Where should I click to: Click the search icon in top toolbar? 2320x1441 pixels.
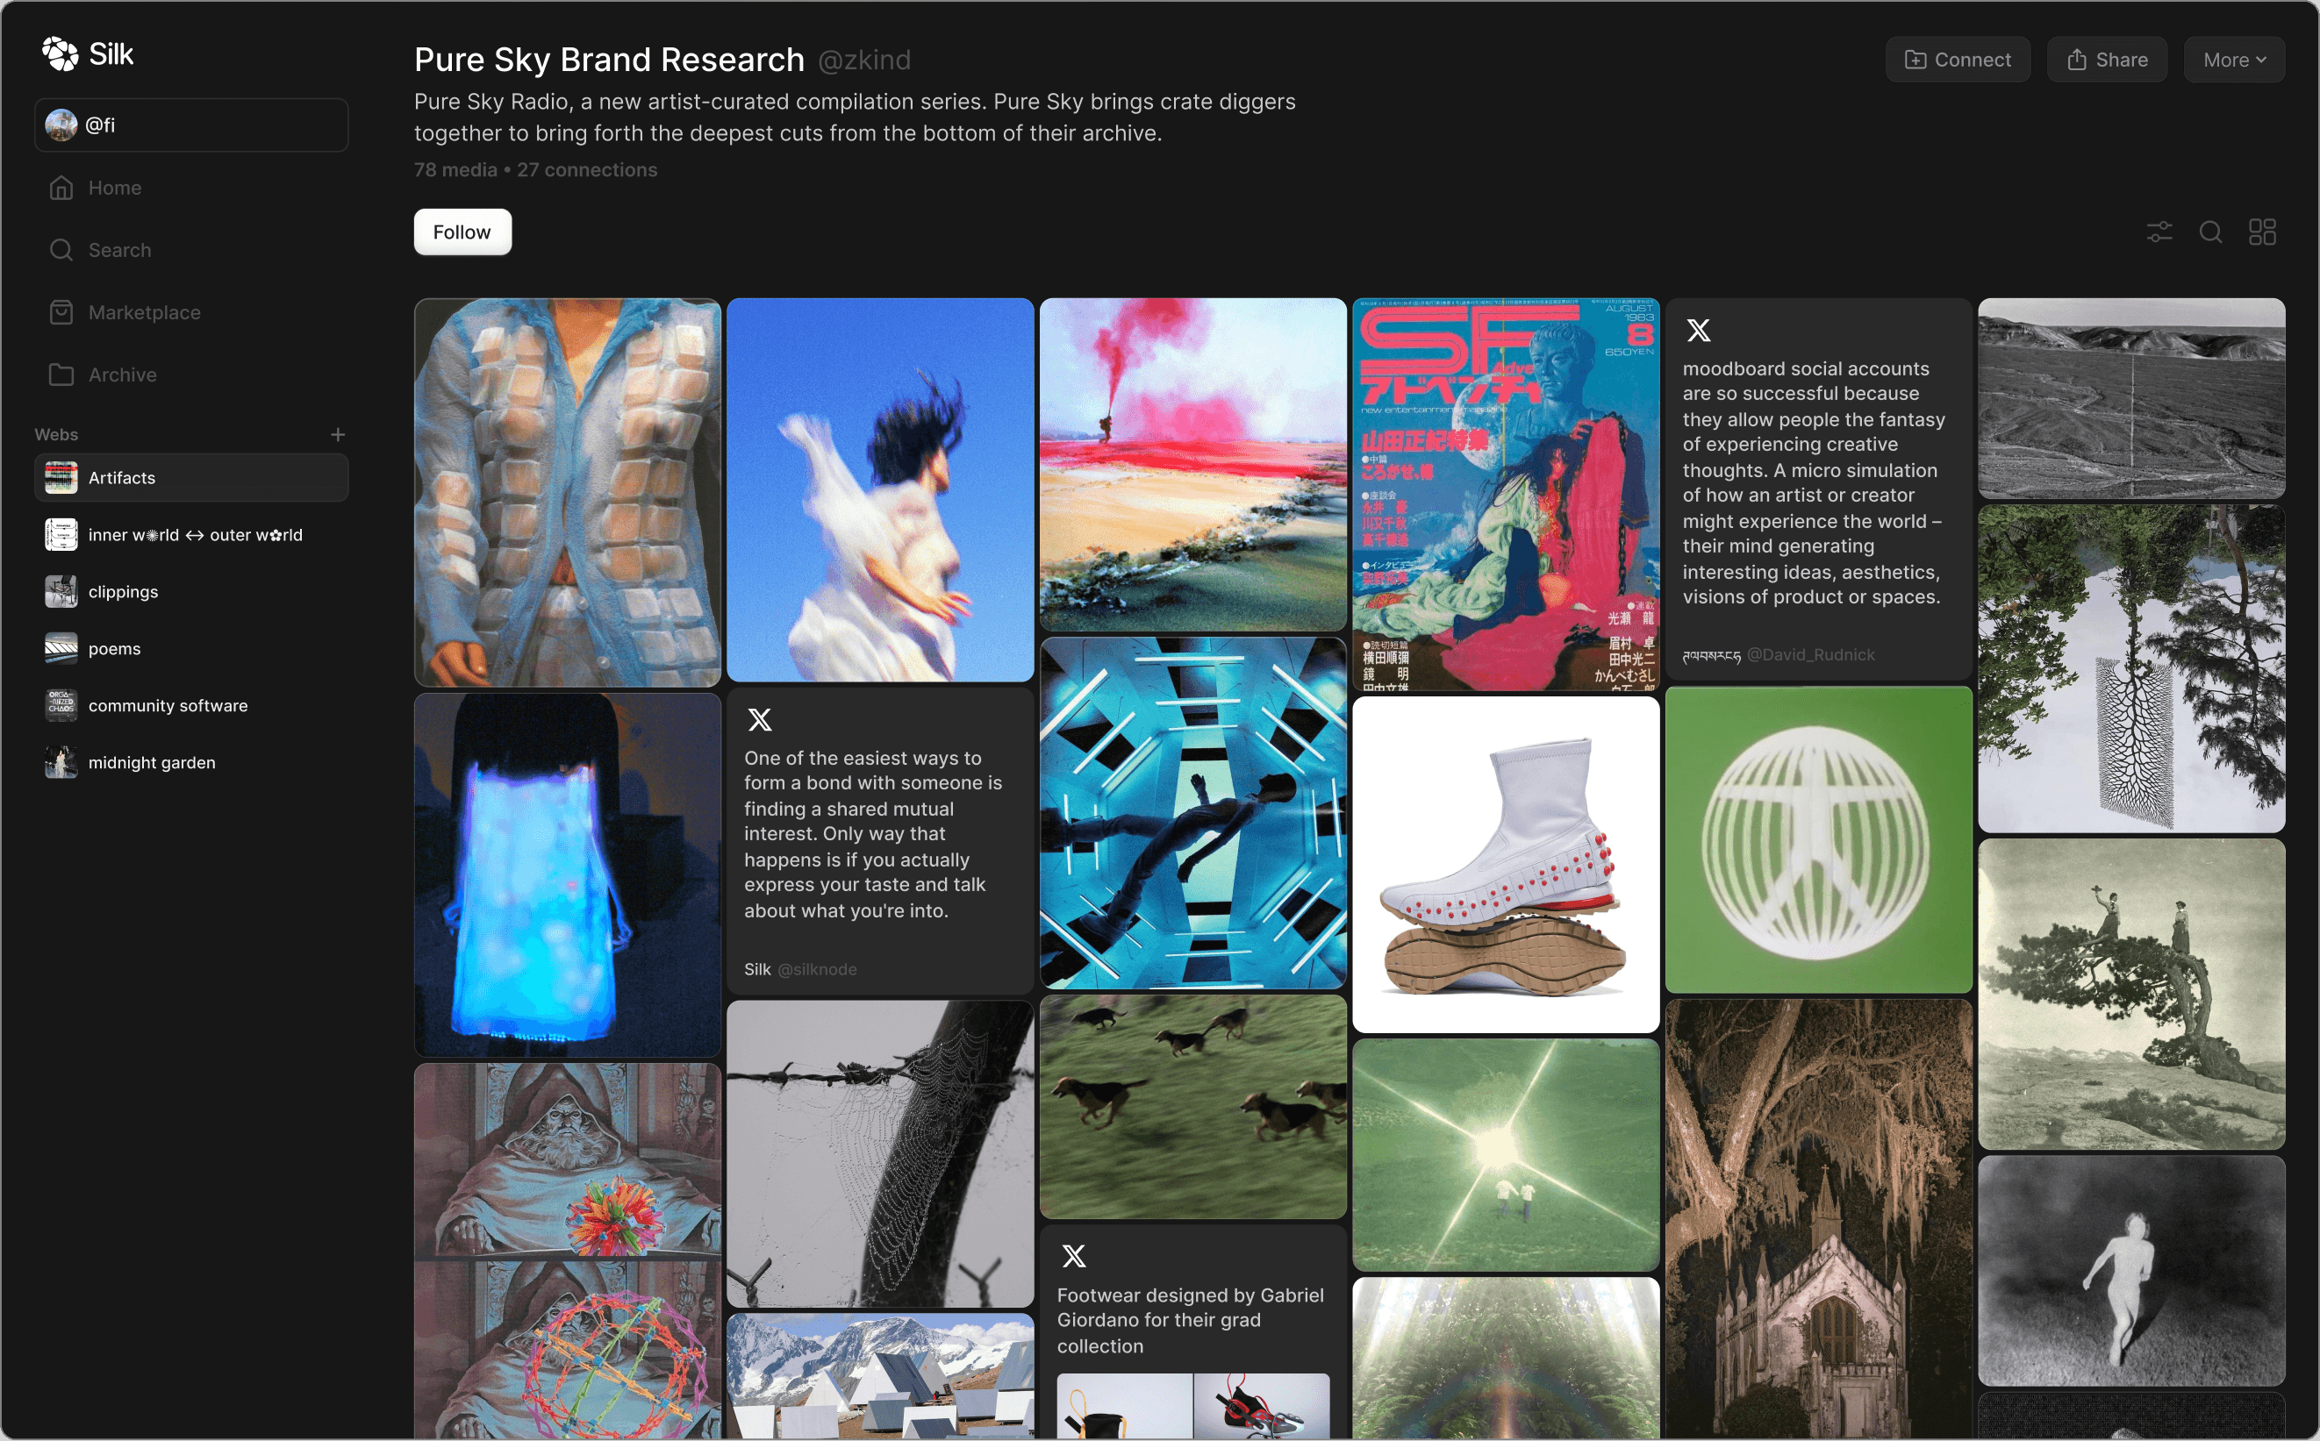2209,232
